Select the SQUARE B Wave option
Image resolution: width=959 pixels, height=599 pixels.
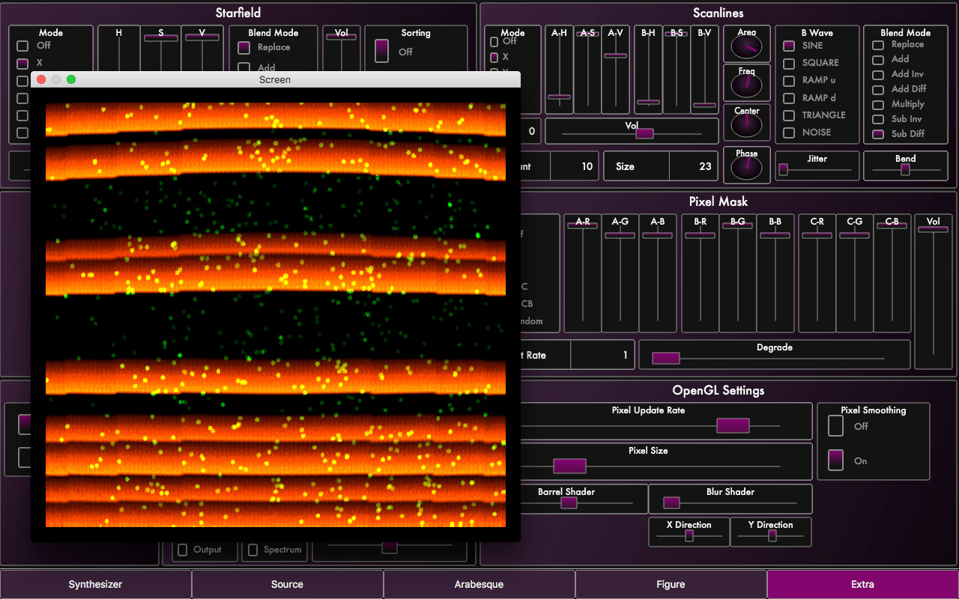tap(789, 63)
